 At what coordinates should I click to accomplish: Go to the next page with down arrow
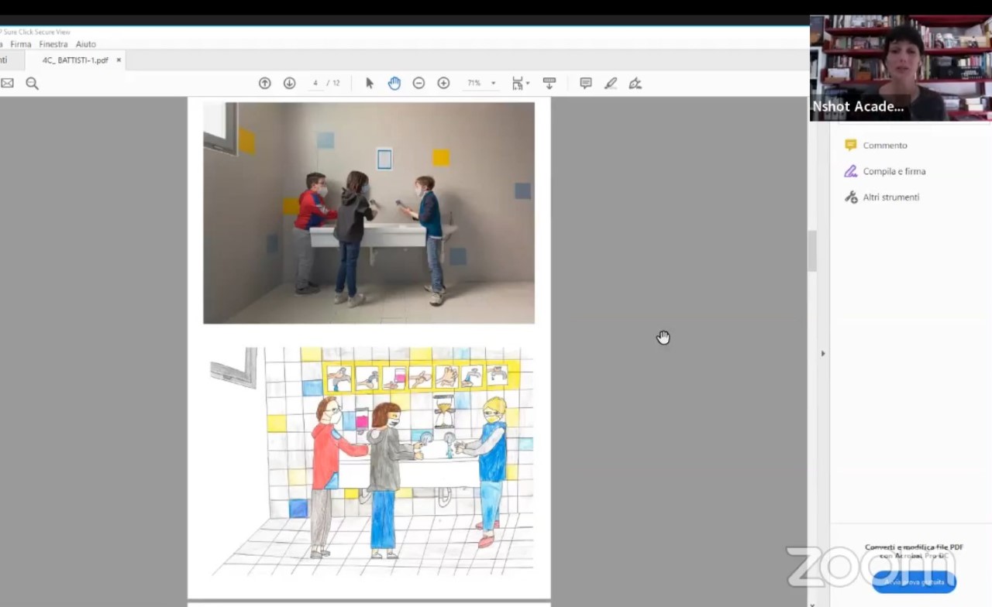[289, 83]
